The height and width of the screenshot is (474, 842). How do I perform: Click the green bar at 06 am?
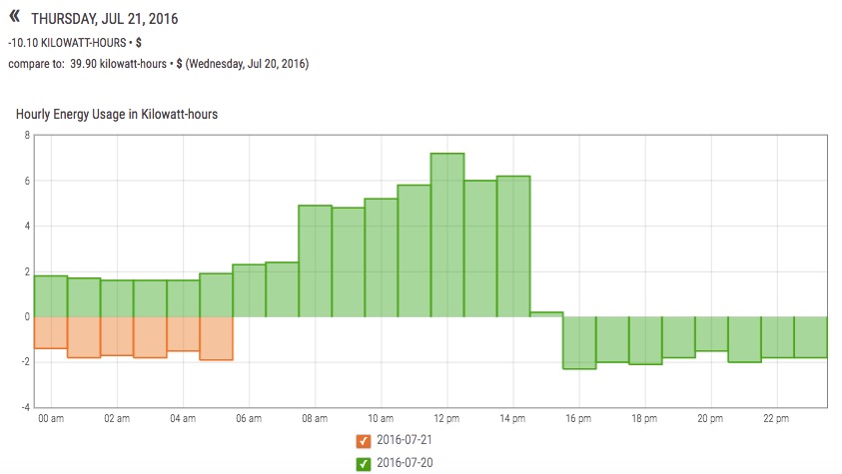[x=249, y=290]
